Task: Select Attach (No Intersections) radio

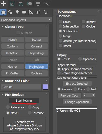Action: tap(60, 41)
